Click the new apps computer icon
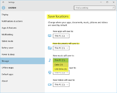 pos(50,36)
